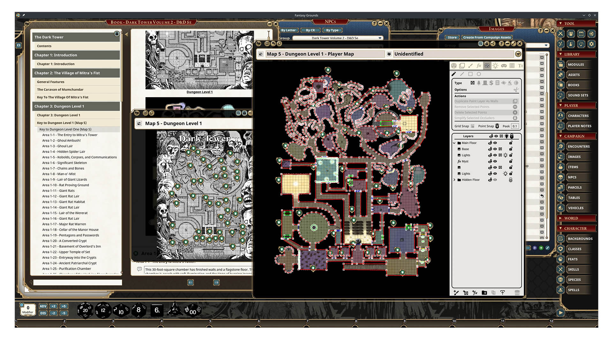613x345 pixels.
Task: Open Chapter 1: Introduction heading in book
Action: tap(76, 55)
